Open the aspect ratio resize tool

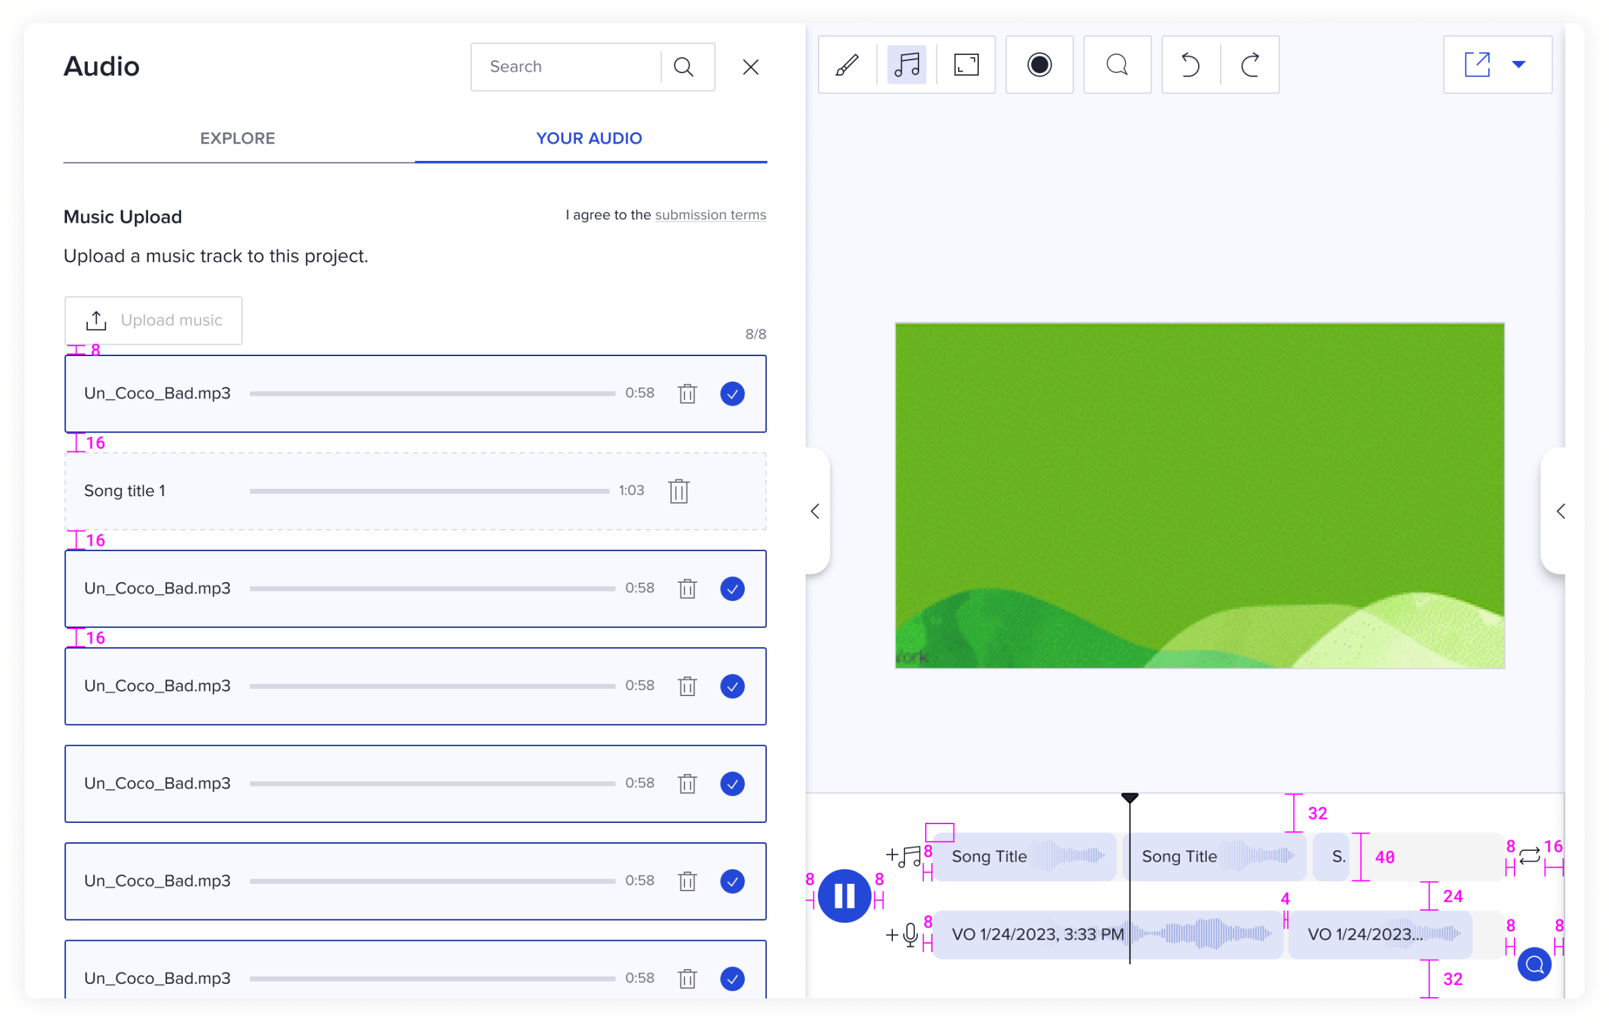coord(966,65)
